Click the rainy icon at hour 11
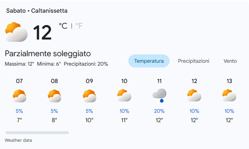 159,96
